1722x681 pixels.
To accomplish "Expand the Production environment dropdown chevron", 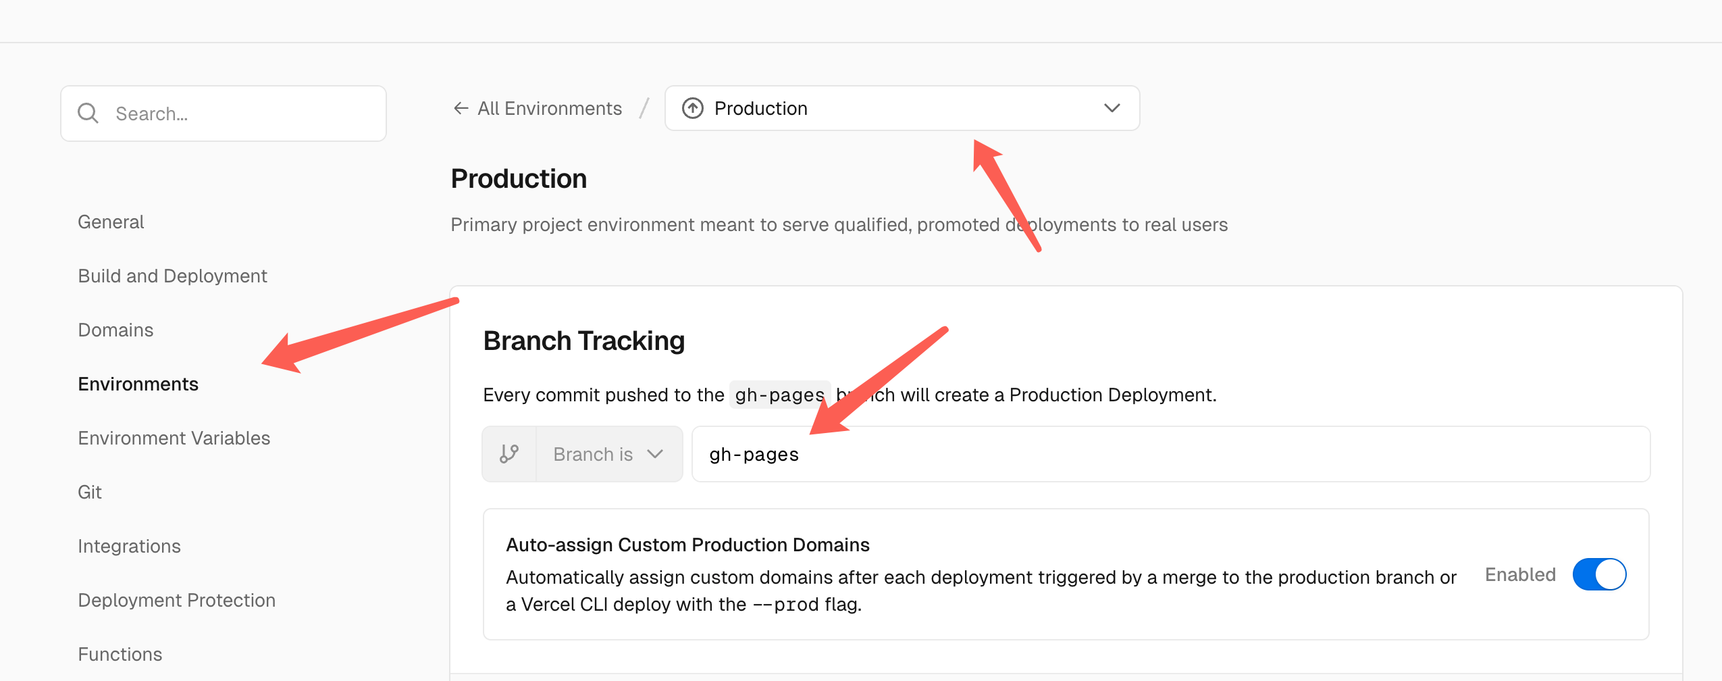I will 1112,108.
